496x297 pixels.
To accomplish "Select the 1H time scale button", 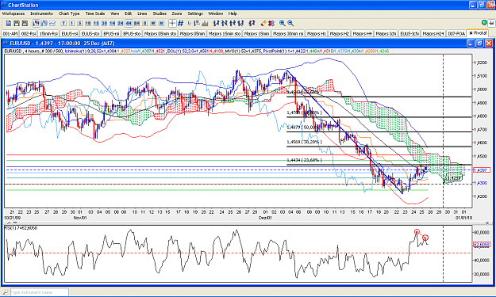I will 113,23.
